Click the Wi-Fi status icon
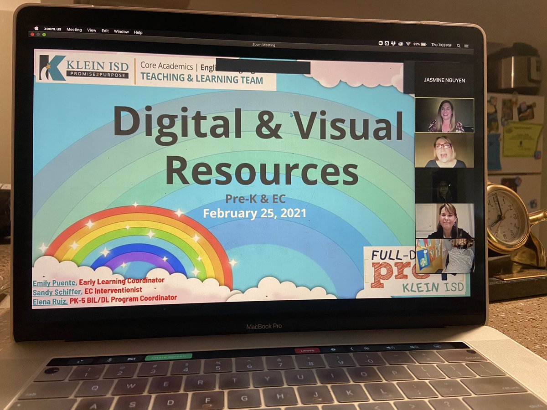The height and width of the screenshot is (410, 547). click(x=408, y=44)
